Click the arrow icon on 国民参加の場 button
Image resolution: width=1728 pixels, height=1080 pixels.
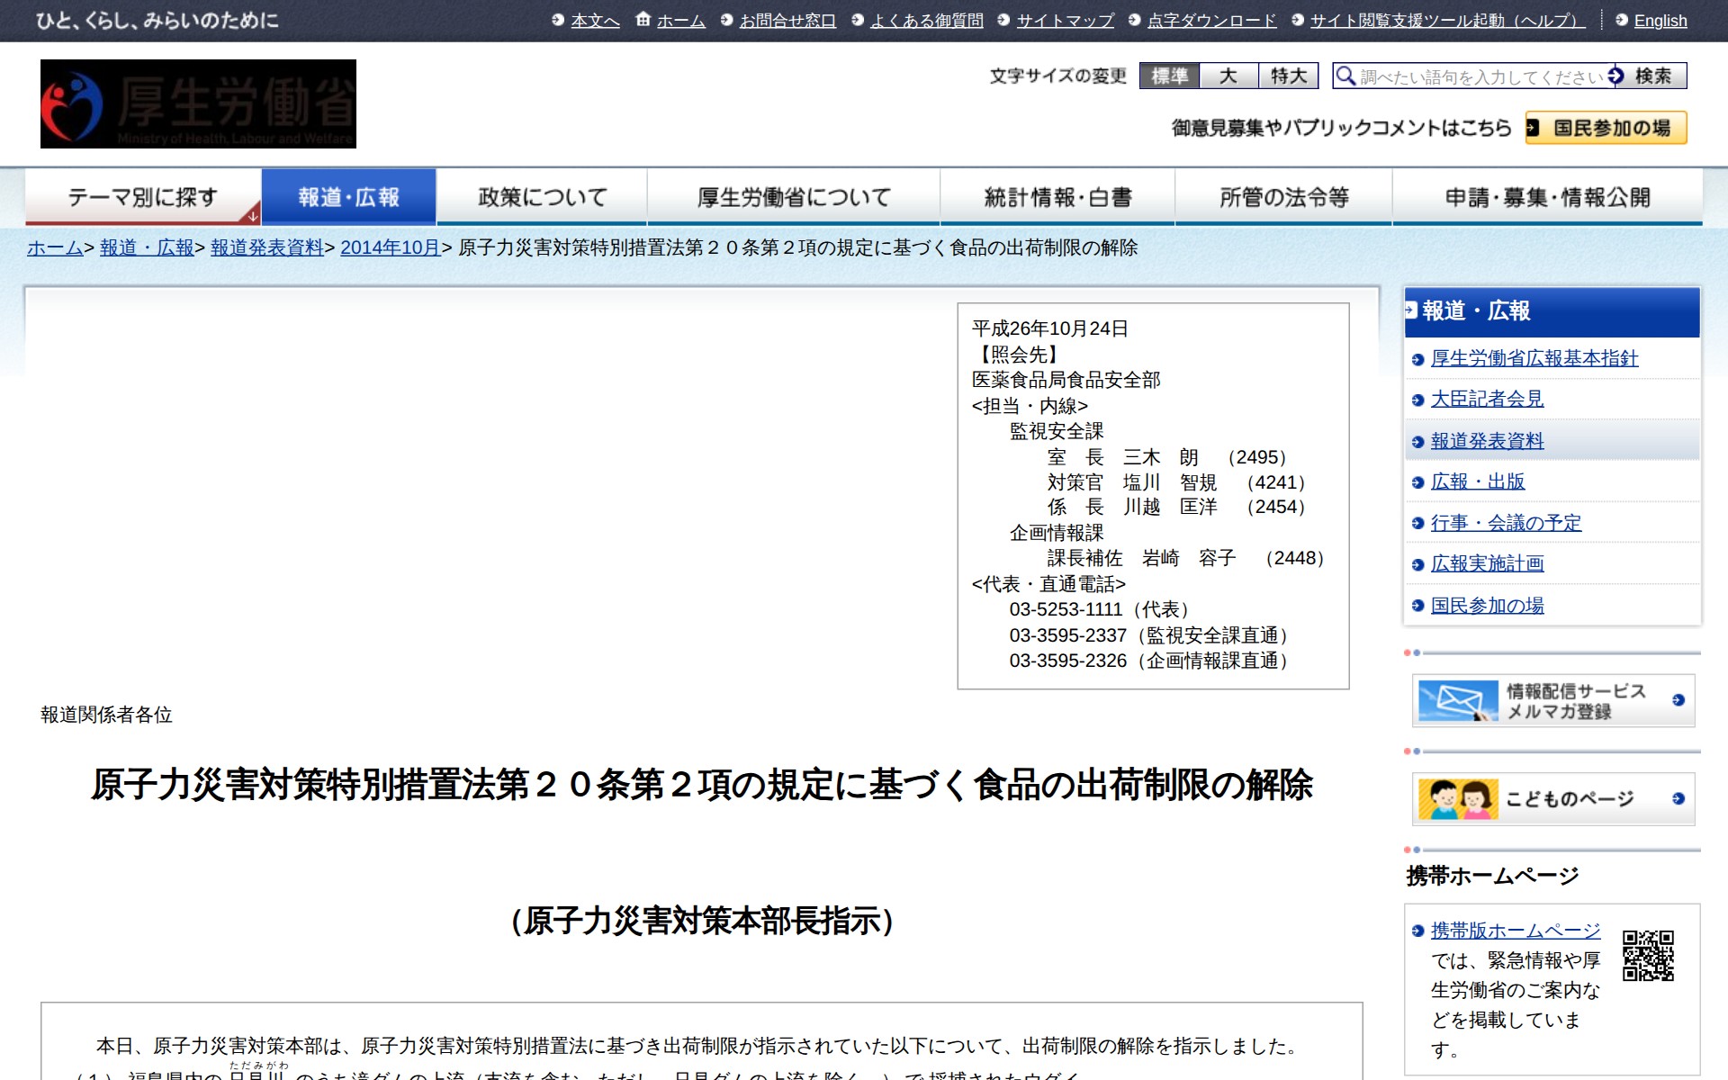(x=1534, y=129)
